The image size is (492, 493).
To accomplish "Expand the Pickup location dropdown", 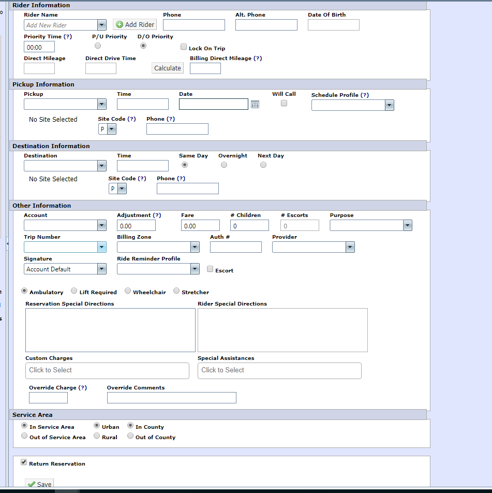I will coord(102,104).
